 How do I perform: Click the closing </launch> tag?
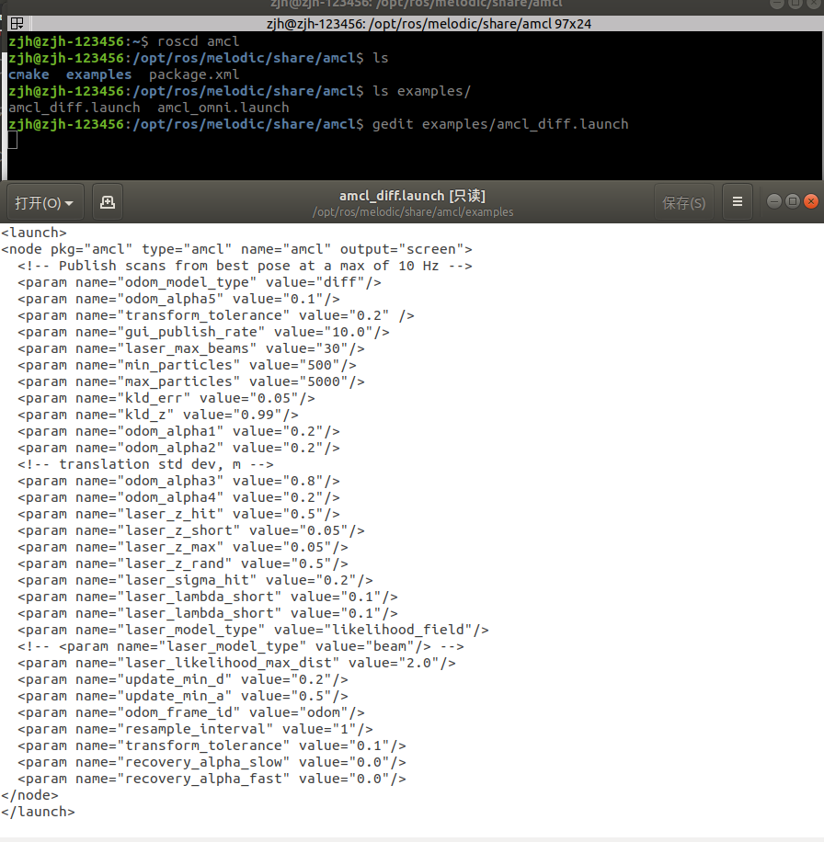click(38, 812)
